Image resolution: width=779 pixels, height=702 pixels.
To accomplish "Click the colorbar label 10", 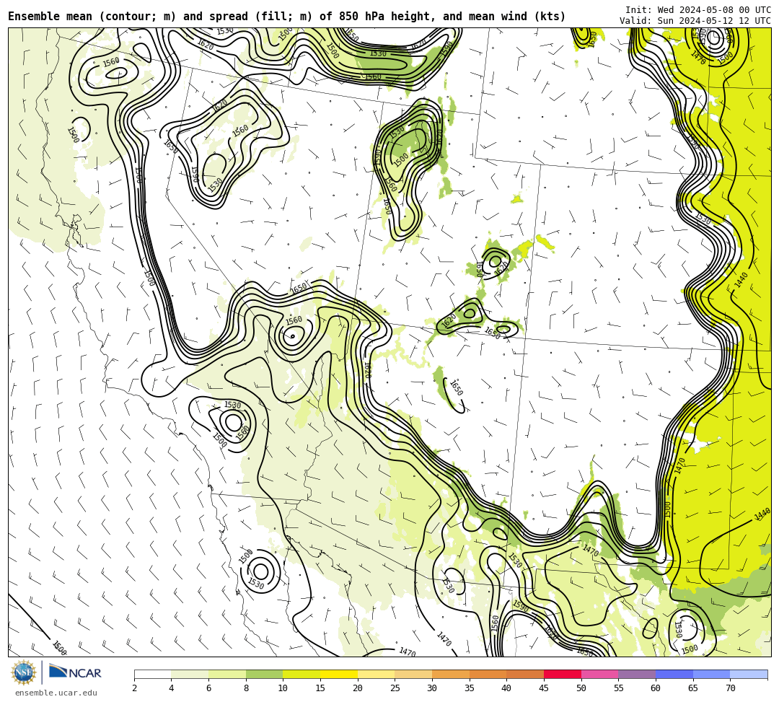I will pos(283,688).
